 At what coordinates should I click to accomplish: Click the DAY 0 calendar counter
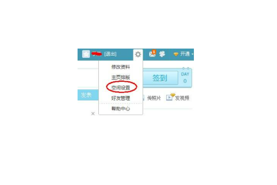click(x=185, y=78)
